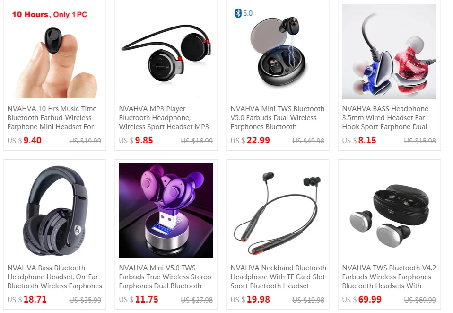Click the US $9.40 price
The height and width of the screenshot is (313, 453).
coord(25,140)
